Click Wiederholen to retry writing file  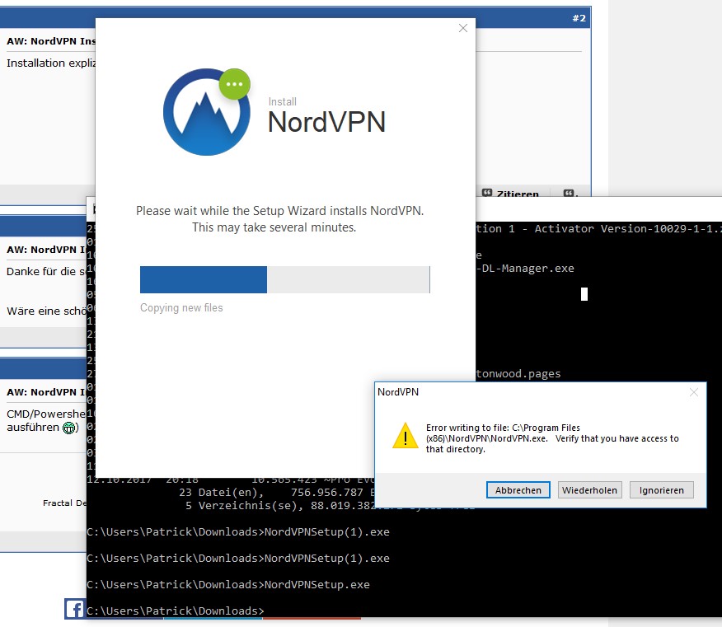point(589,489)
